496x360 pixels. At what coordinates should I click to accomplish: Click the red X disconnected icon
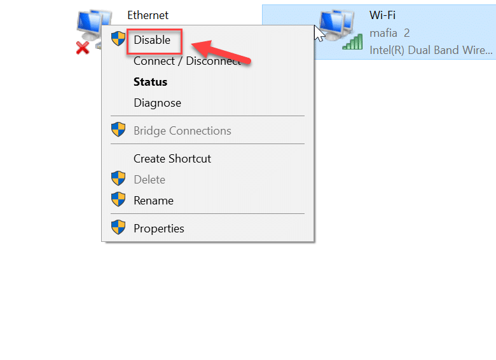(x=83, y=48)
